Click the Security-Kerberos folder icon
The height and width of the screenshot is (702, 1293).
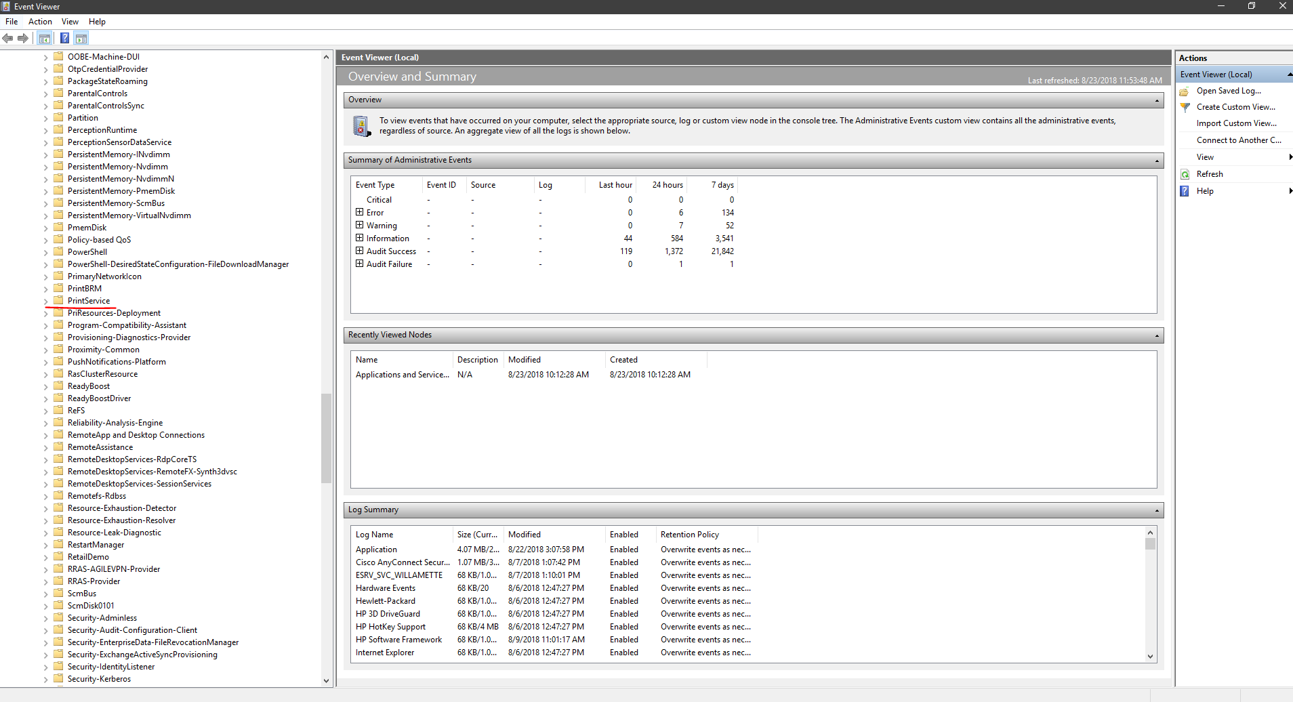59,678
